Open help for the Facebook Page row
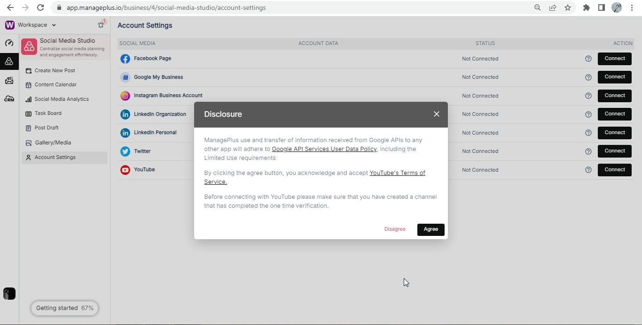The width and height of the screenshot is (642, 325). tap(588, 59)
